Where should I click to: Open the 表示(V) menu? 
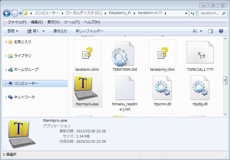coord(53,22)
